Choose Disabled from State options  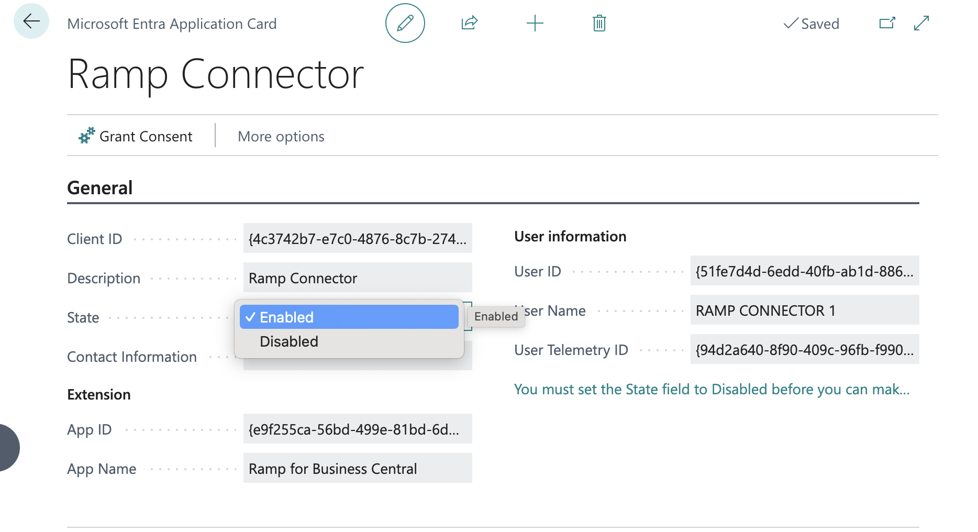pos(349,341)
